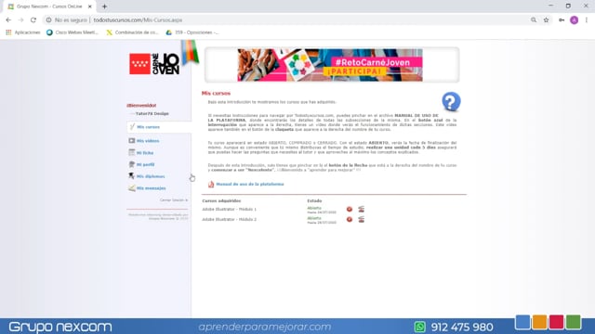This screenshot has height=334, width=595.
Task: Close the Grupo Nexcom browser tab
Action: click(x=90, y=6)
